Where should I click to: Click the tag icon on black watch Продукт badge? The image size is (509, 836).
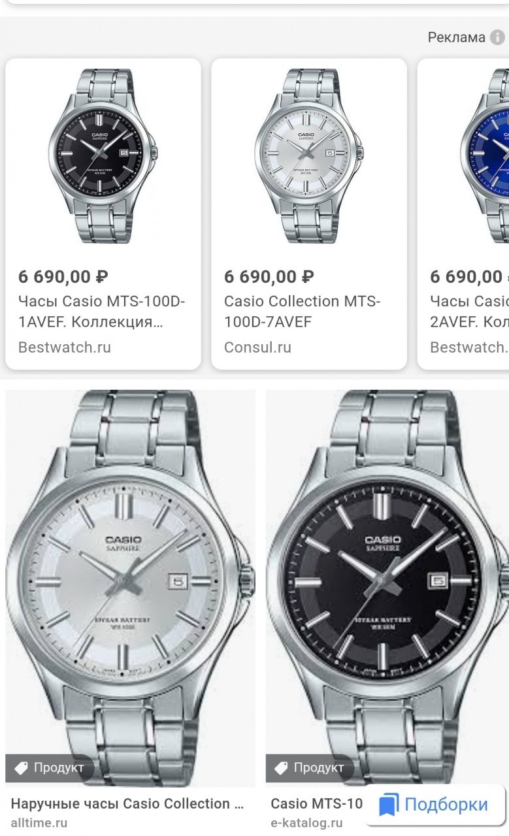click(x=281, y=768)
